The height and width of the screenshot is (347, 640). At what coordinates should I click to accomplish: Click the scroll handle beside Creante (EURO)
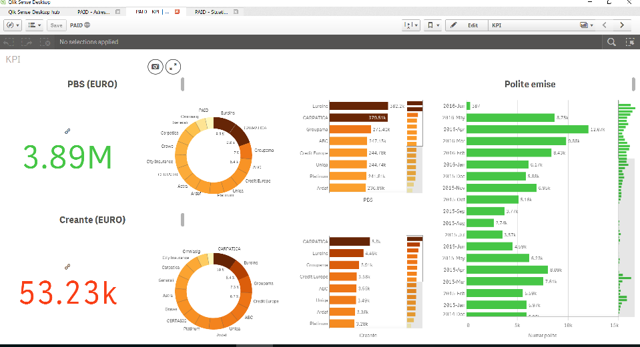click(182, 220)
